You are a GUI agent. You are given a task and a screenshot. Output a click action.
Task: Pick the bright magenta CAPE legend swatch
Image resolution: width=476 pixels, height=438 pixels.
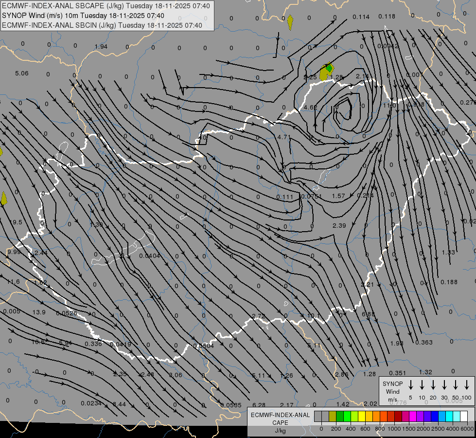413,417
